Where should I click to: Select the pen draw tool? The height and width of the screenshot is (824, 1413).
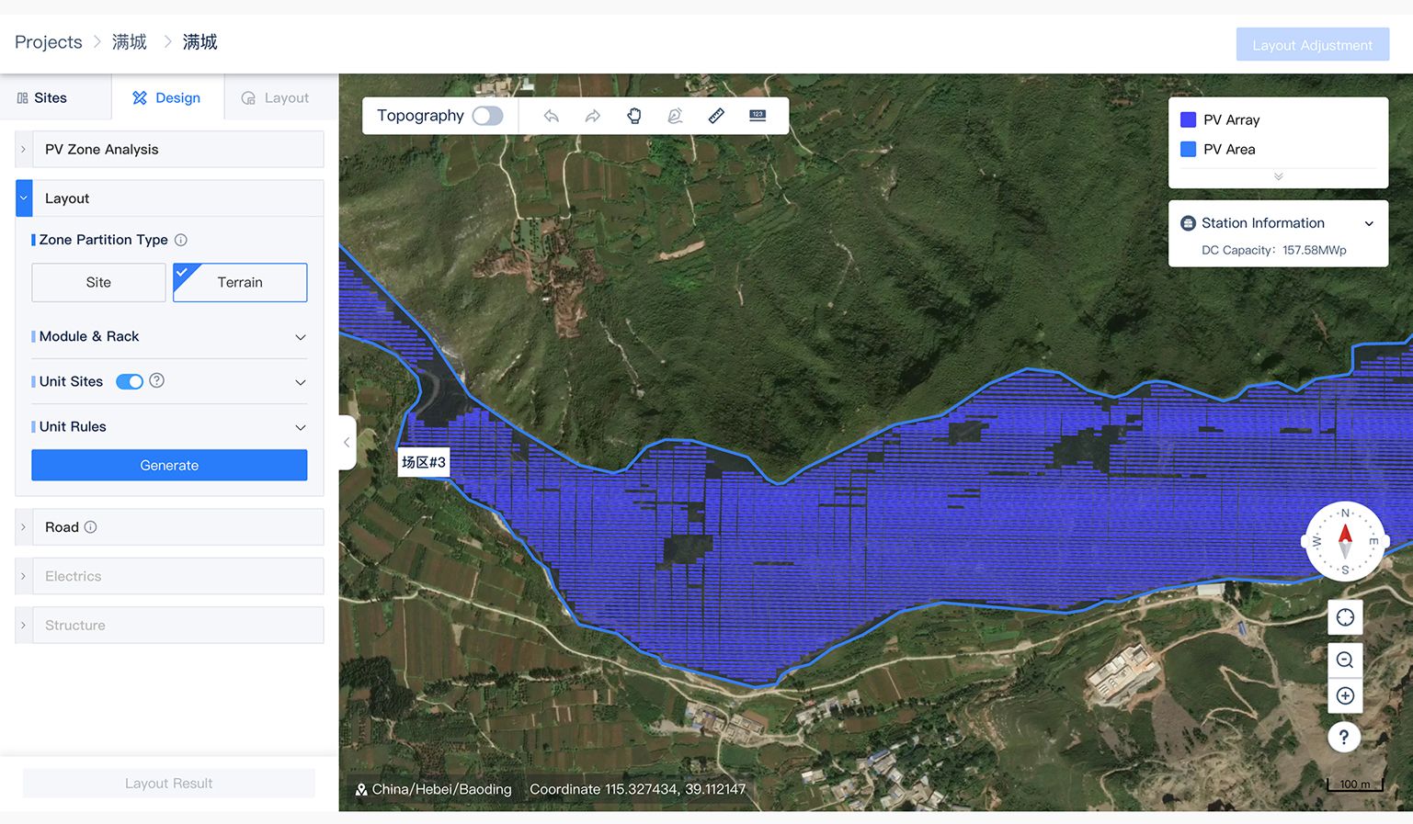pyautogui.click(x=675, y=116)
